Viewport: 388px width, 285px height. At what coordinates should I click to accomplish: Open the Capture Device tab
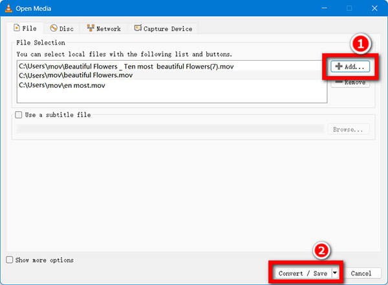click(x=164, y=28)
